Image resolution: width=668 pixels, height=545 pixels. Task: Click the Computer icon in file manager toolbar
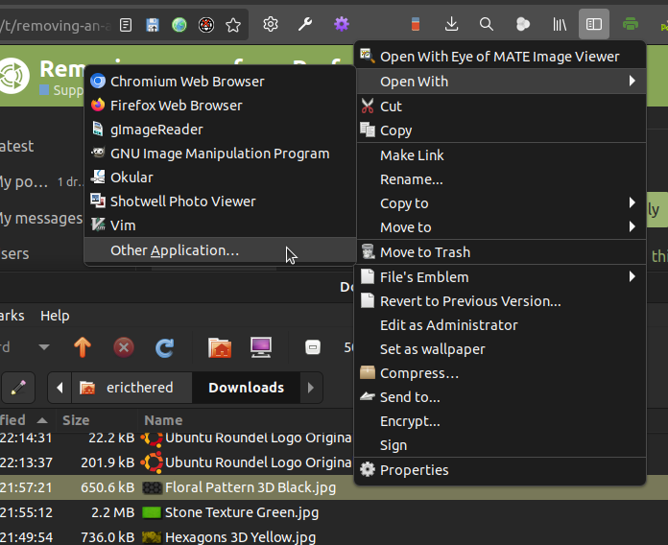260,346
